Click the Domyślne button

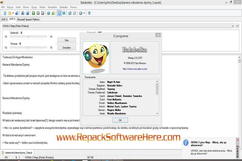[x=67, y=48]
